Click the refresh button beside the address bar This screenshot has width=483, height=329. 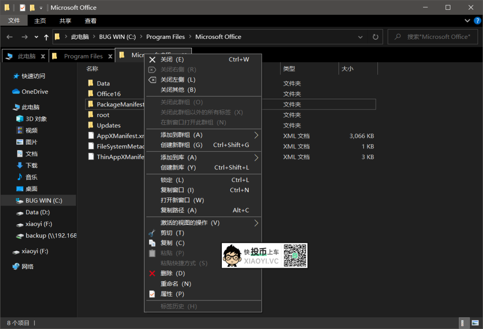pyautogui.click(x=375, y=37)
